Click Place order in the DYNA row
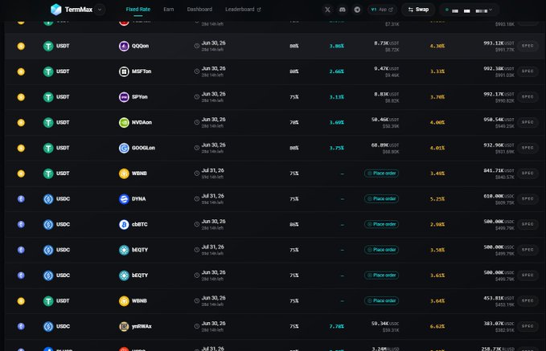This screenshot has width=546, height=351. click(x=381, y=198)
